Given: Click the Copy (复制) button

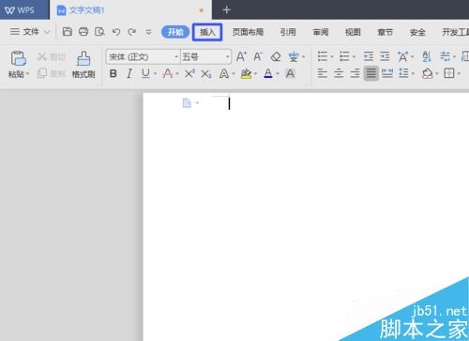Looking at the screenshot, I should 51,73.
